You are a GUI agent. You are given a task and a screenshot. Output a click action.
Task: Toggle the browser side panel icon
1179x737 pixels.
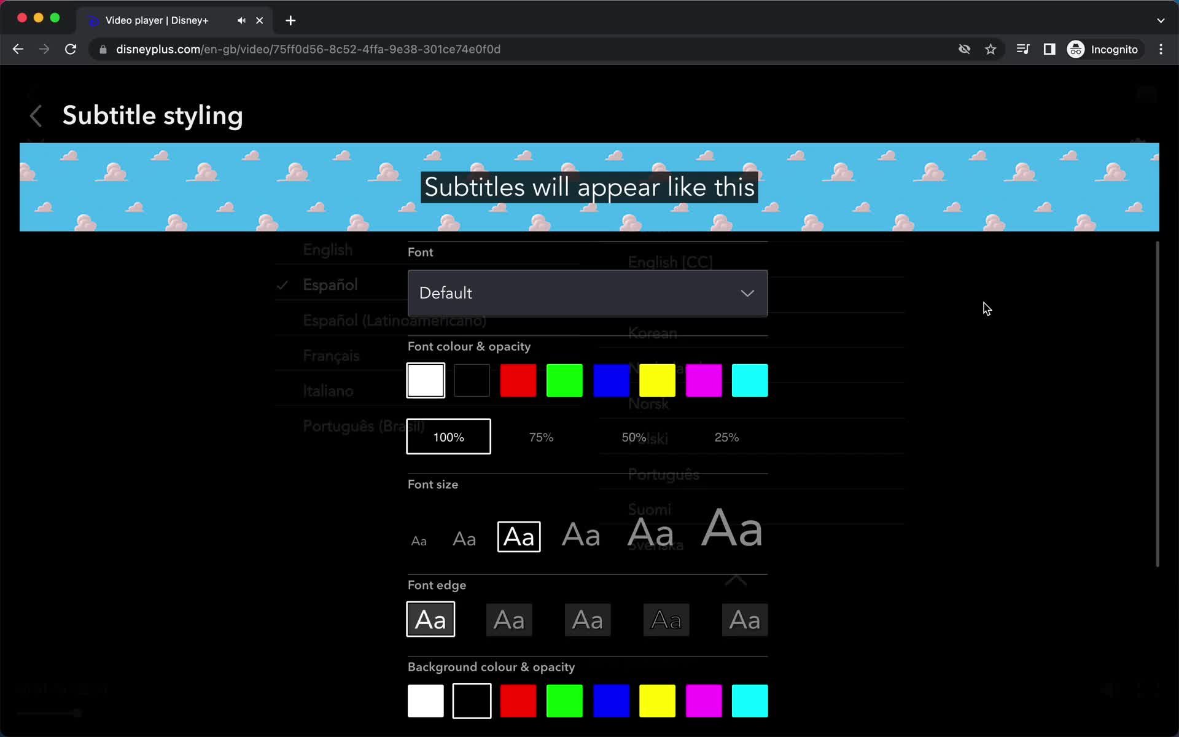click(1049, 49)
